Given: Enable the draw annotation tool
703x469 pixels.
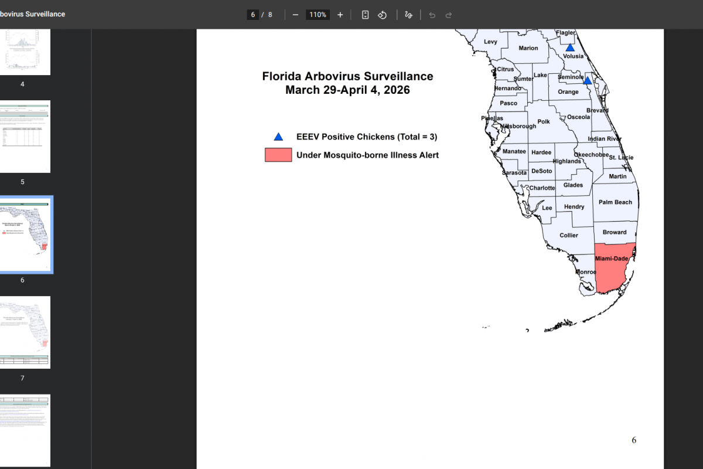Looking at the screenshot, I should tap(409, 15).
